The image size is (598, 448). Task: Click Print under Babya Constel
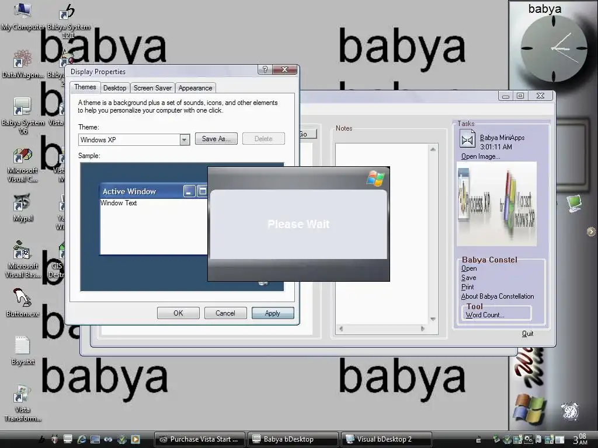(x=468, y=287)
